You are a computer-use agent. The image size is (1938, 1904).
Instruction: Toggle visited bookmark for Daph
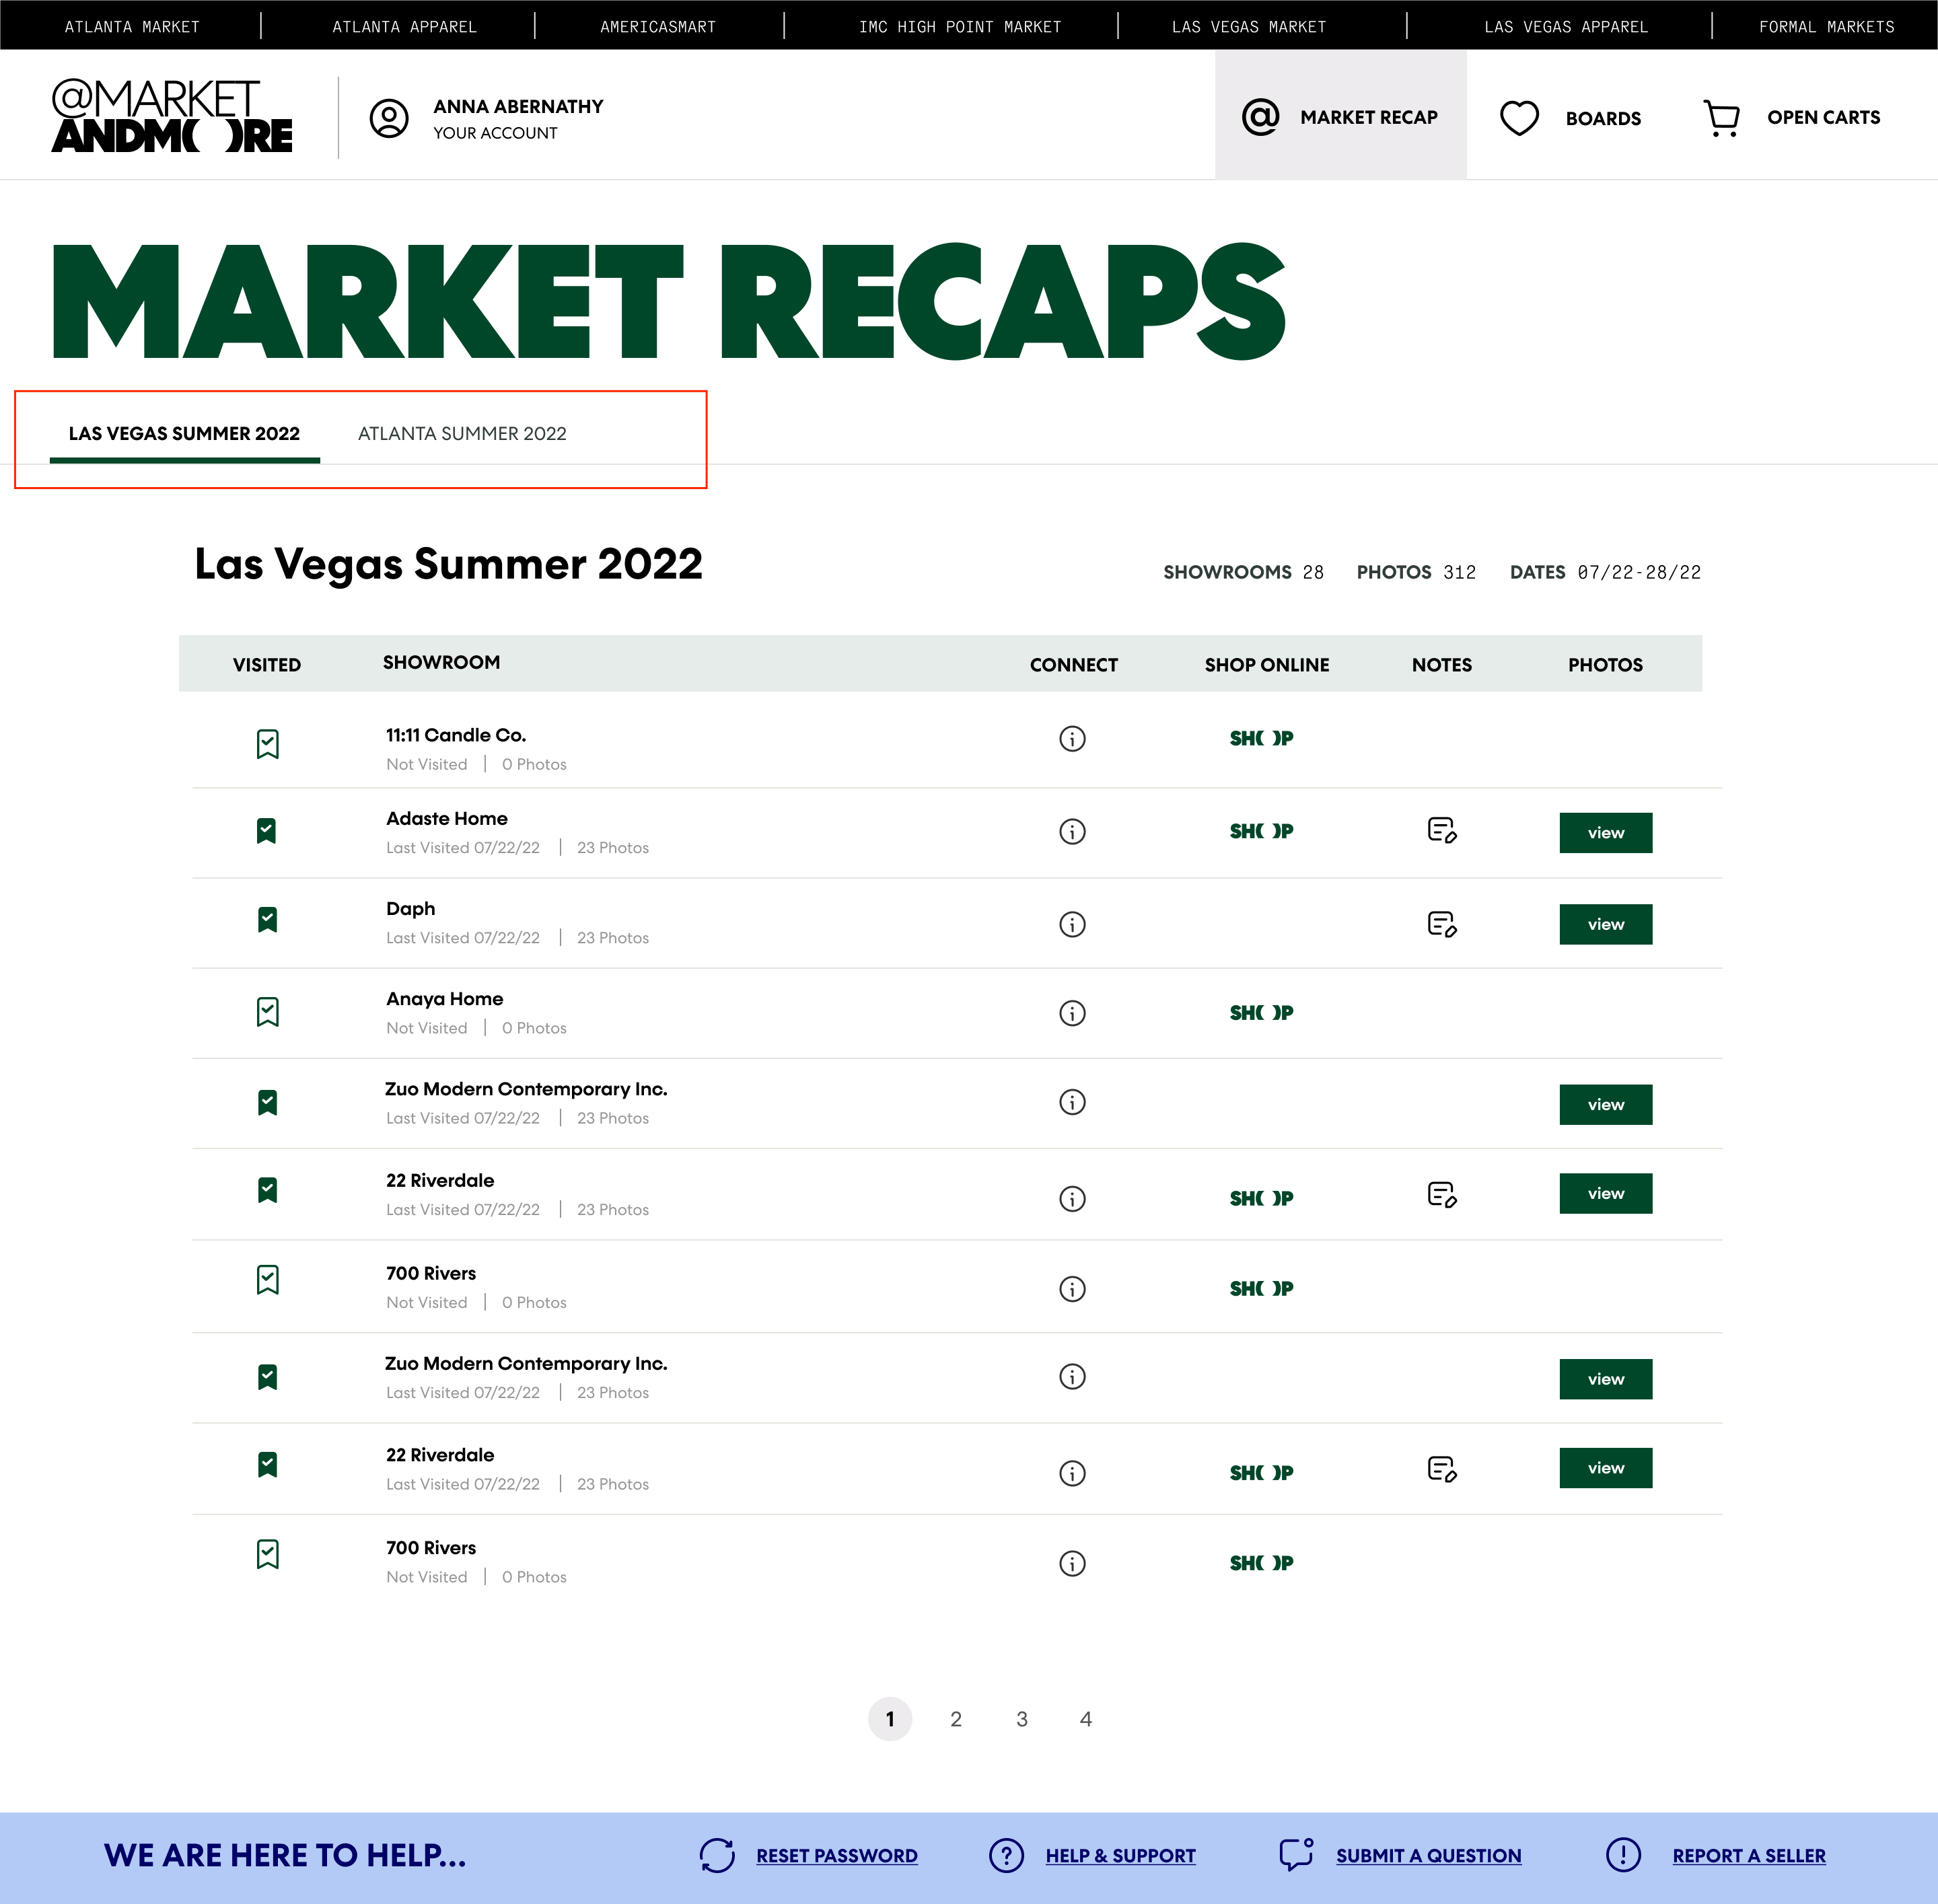(267, 920)
